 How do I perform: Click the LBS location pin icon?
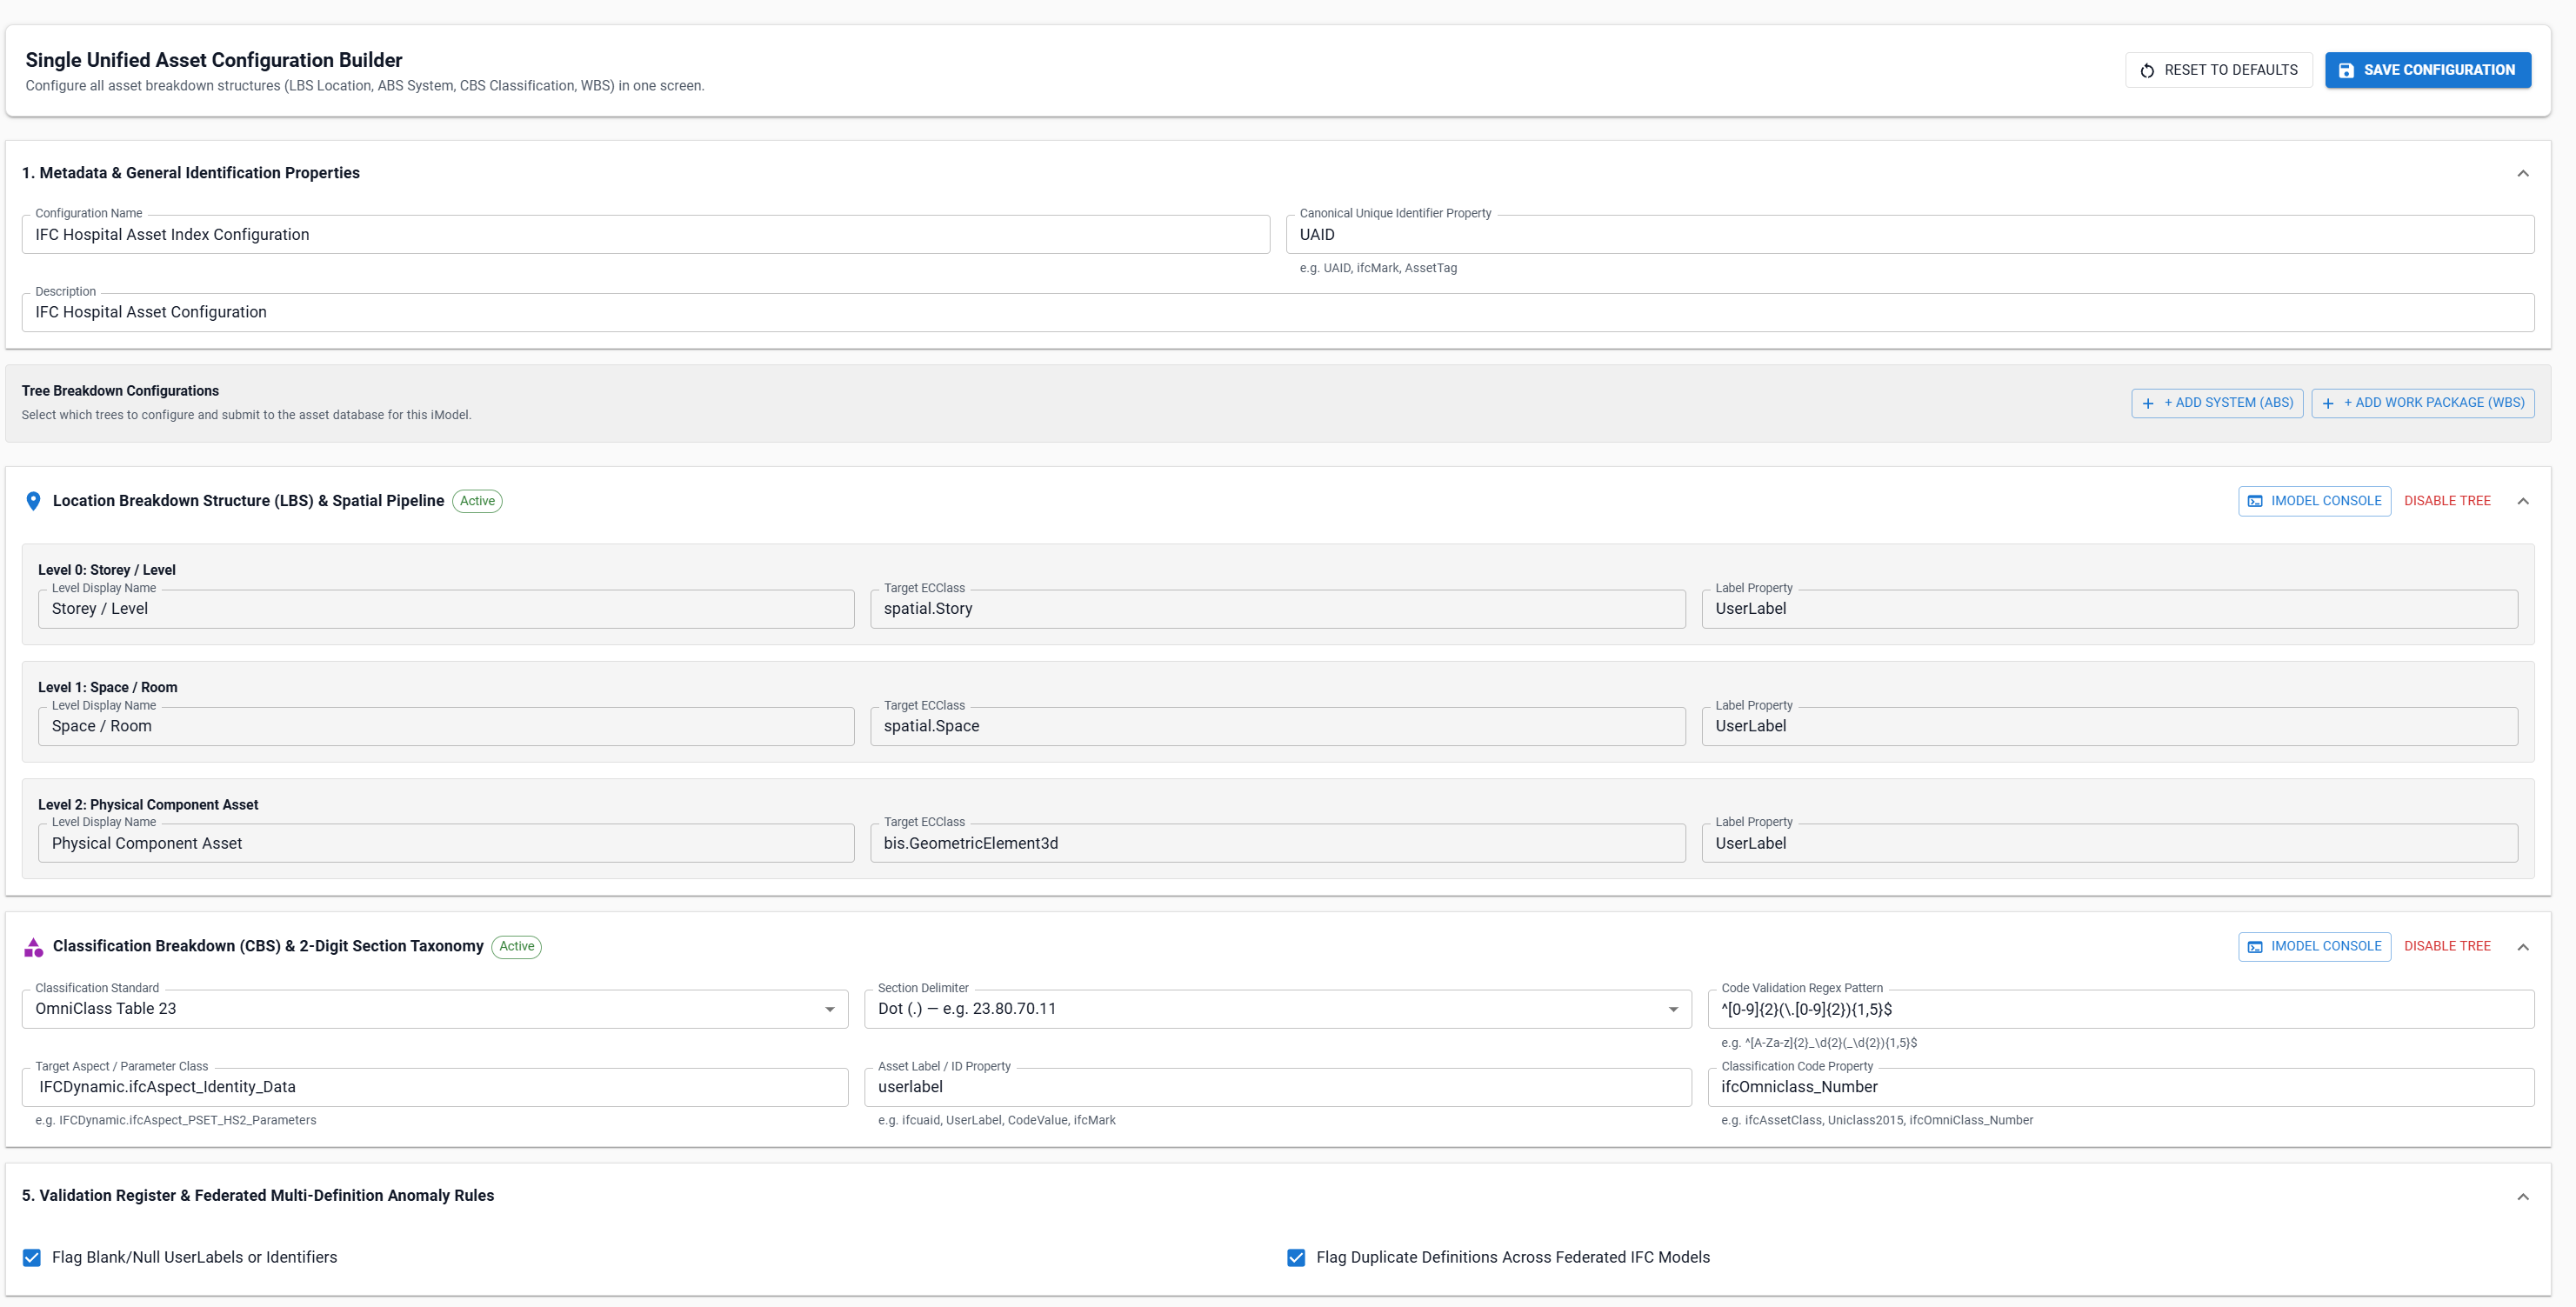pos(33,501)
